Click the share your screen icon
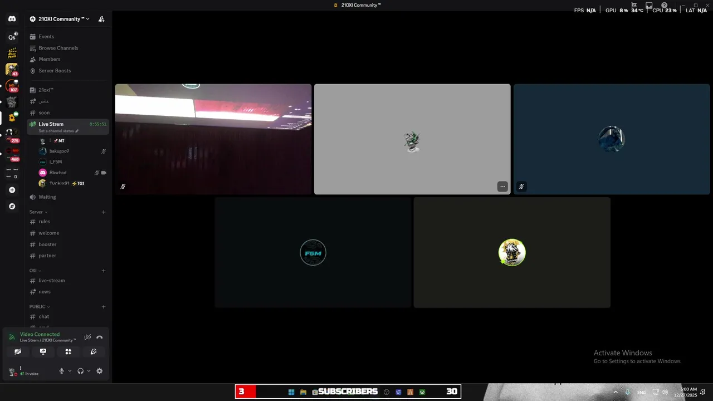Viewport: 713px width, 401px height. (43, 351)
